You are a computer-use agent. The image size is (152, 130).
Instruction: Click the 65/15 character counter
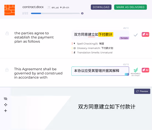point(126,64)
